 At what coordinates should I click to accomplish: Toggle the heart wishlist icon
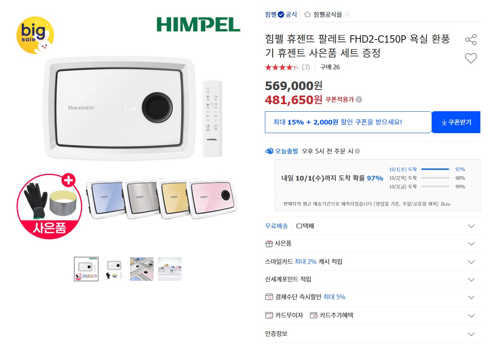(x=471, y=59)
